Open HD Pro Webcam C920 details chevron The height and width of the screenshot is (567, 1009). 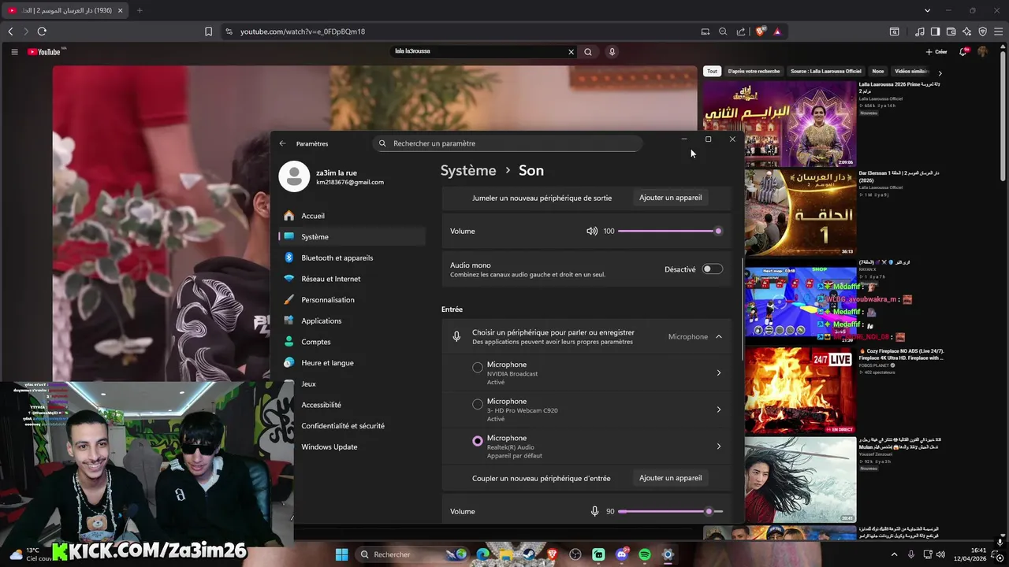tap(719, 409)
